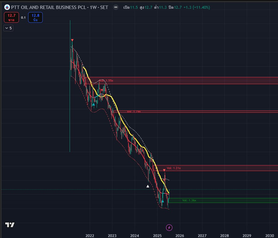Click the round minus status icon beside SET

[116, 7]
